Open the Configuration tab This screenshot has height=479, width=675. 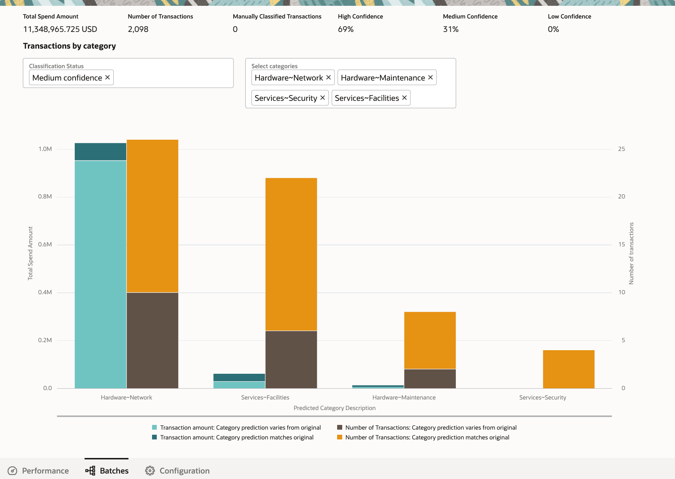point(177,471)
